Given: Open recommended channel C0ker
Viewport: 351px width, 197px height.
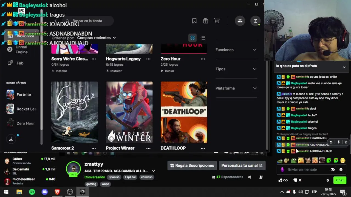Looking at the screenshot, I should pos(30,161).
